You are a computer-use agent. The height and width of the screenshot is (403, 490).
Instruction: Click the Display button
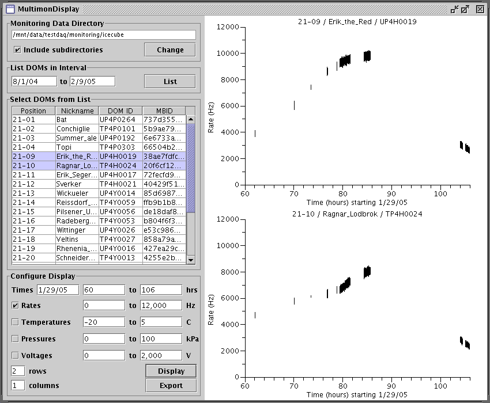(171, 371)
